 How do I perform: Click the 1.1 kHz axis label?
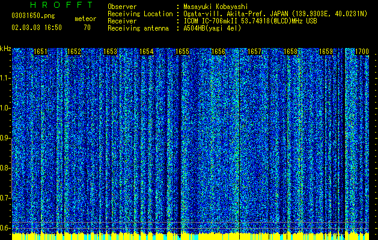5,78
